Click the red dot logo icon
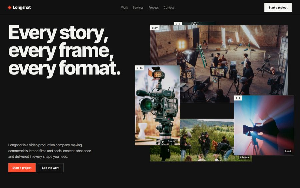Screen dimensions: 300x188 click(x=9, y=7)
